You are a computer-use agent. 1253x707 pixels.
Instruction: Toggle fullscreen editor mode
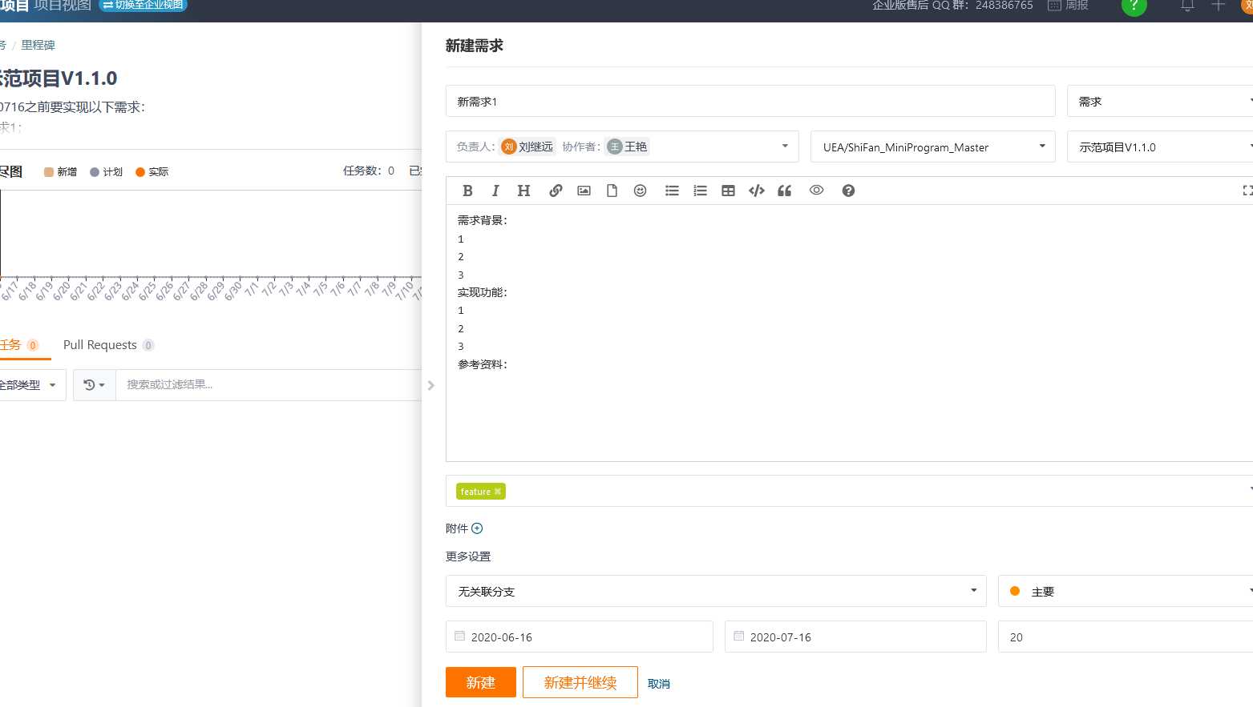[1247, 191]
